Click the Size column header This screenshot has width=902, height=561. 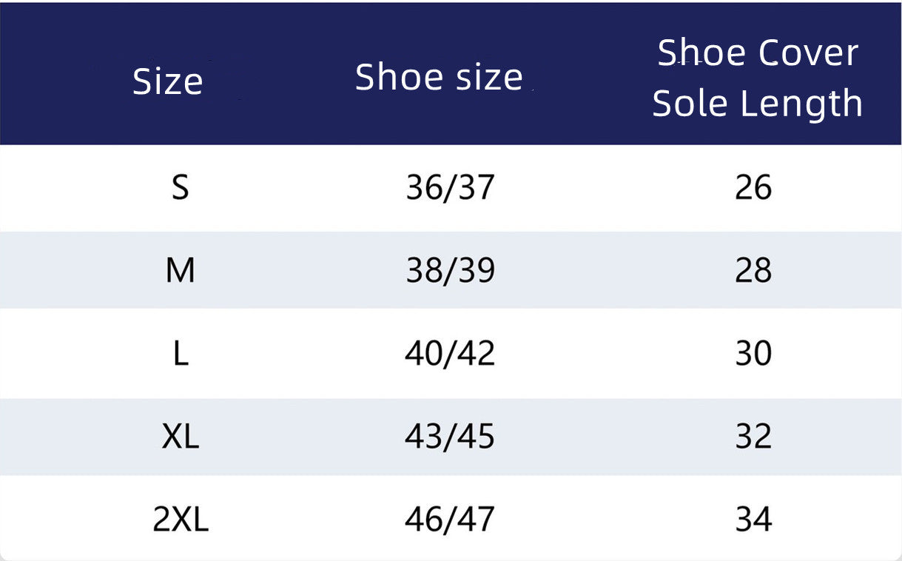(167, 81)
